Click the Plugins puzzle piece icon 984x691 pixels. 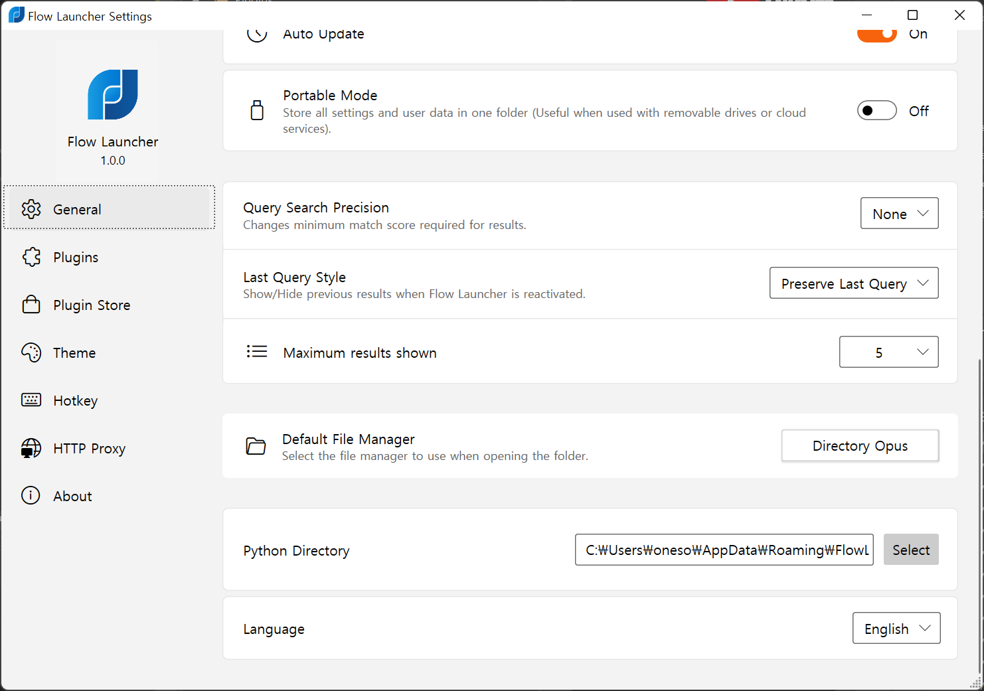pyautogui.click(x=31, y=257)
